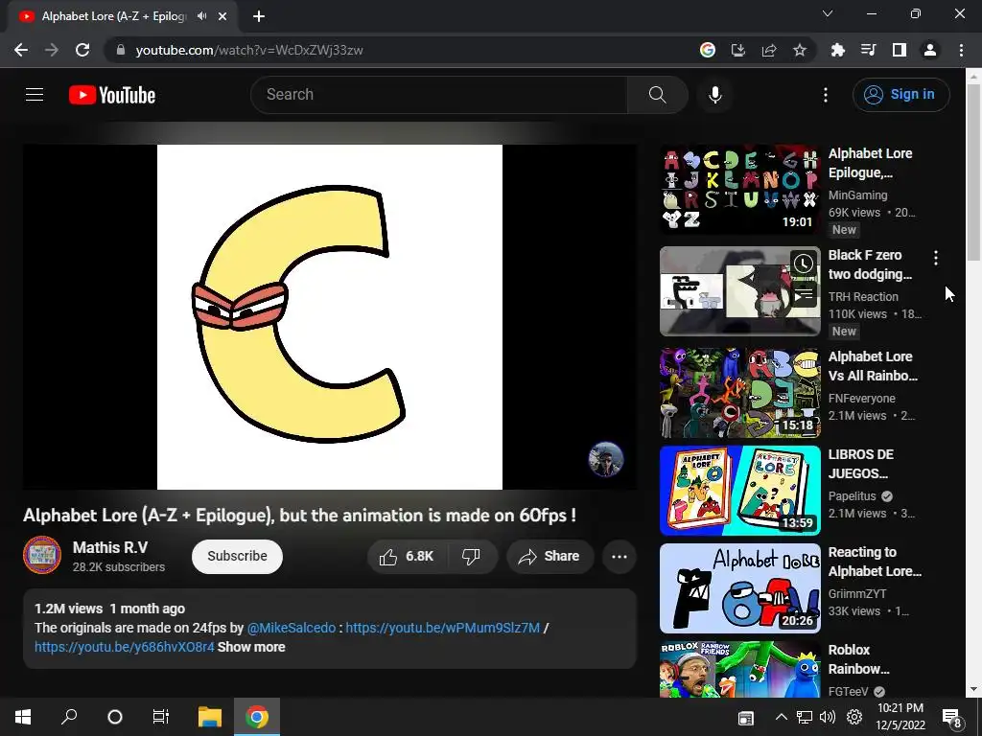The image size is (982, 736).
Task: Open the @MikeSalcedo channel link
Action: coord(292,628)
